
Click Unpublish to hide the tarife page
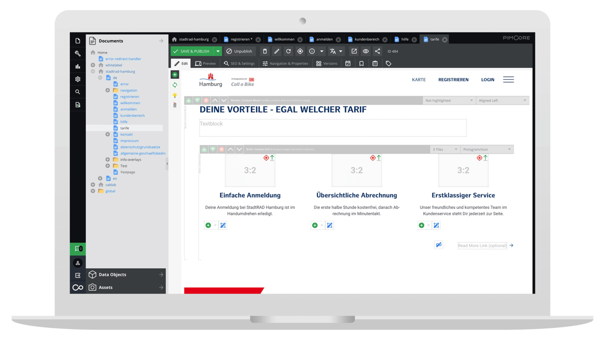pyautogui.click(x=239, y=51)
